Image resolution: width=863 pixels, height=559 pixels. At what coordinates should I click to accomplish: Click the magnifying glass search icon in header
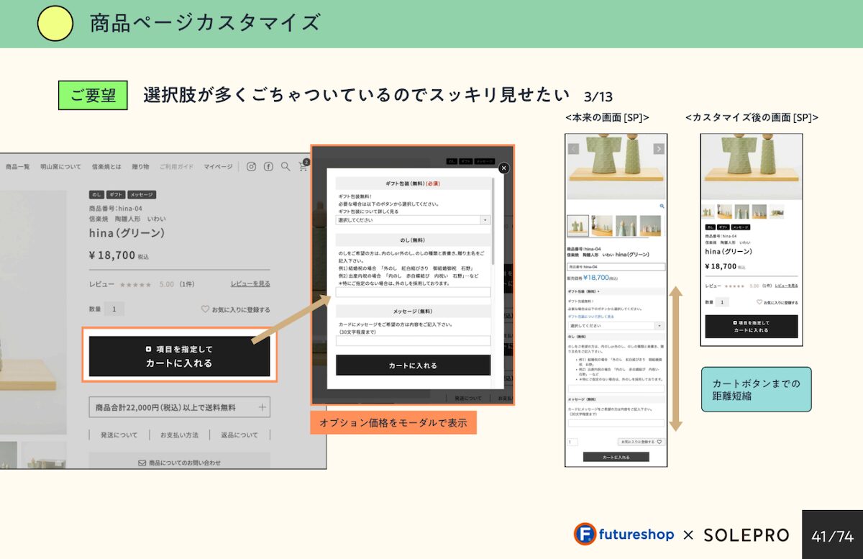(x=286, y=166)
